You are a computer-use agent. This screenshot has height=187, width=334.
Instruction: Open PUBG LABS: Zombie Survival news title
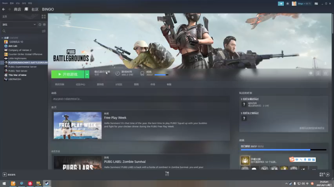point(125,162)
